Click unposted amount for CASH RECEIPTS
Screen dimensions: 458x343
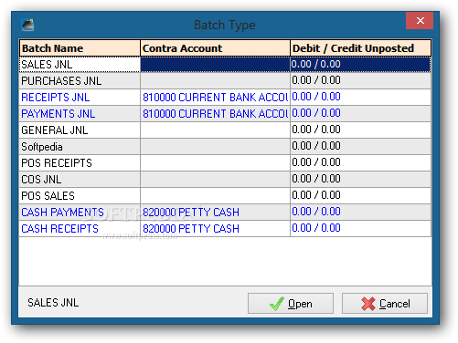[361, 229]
